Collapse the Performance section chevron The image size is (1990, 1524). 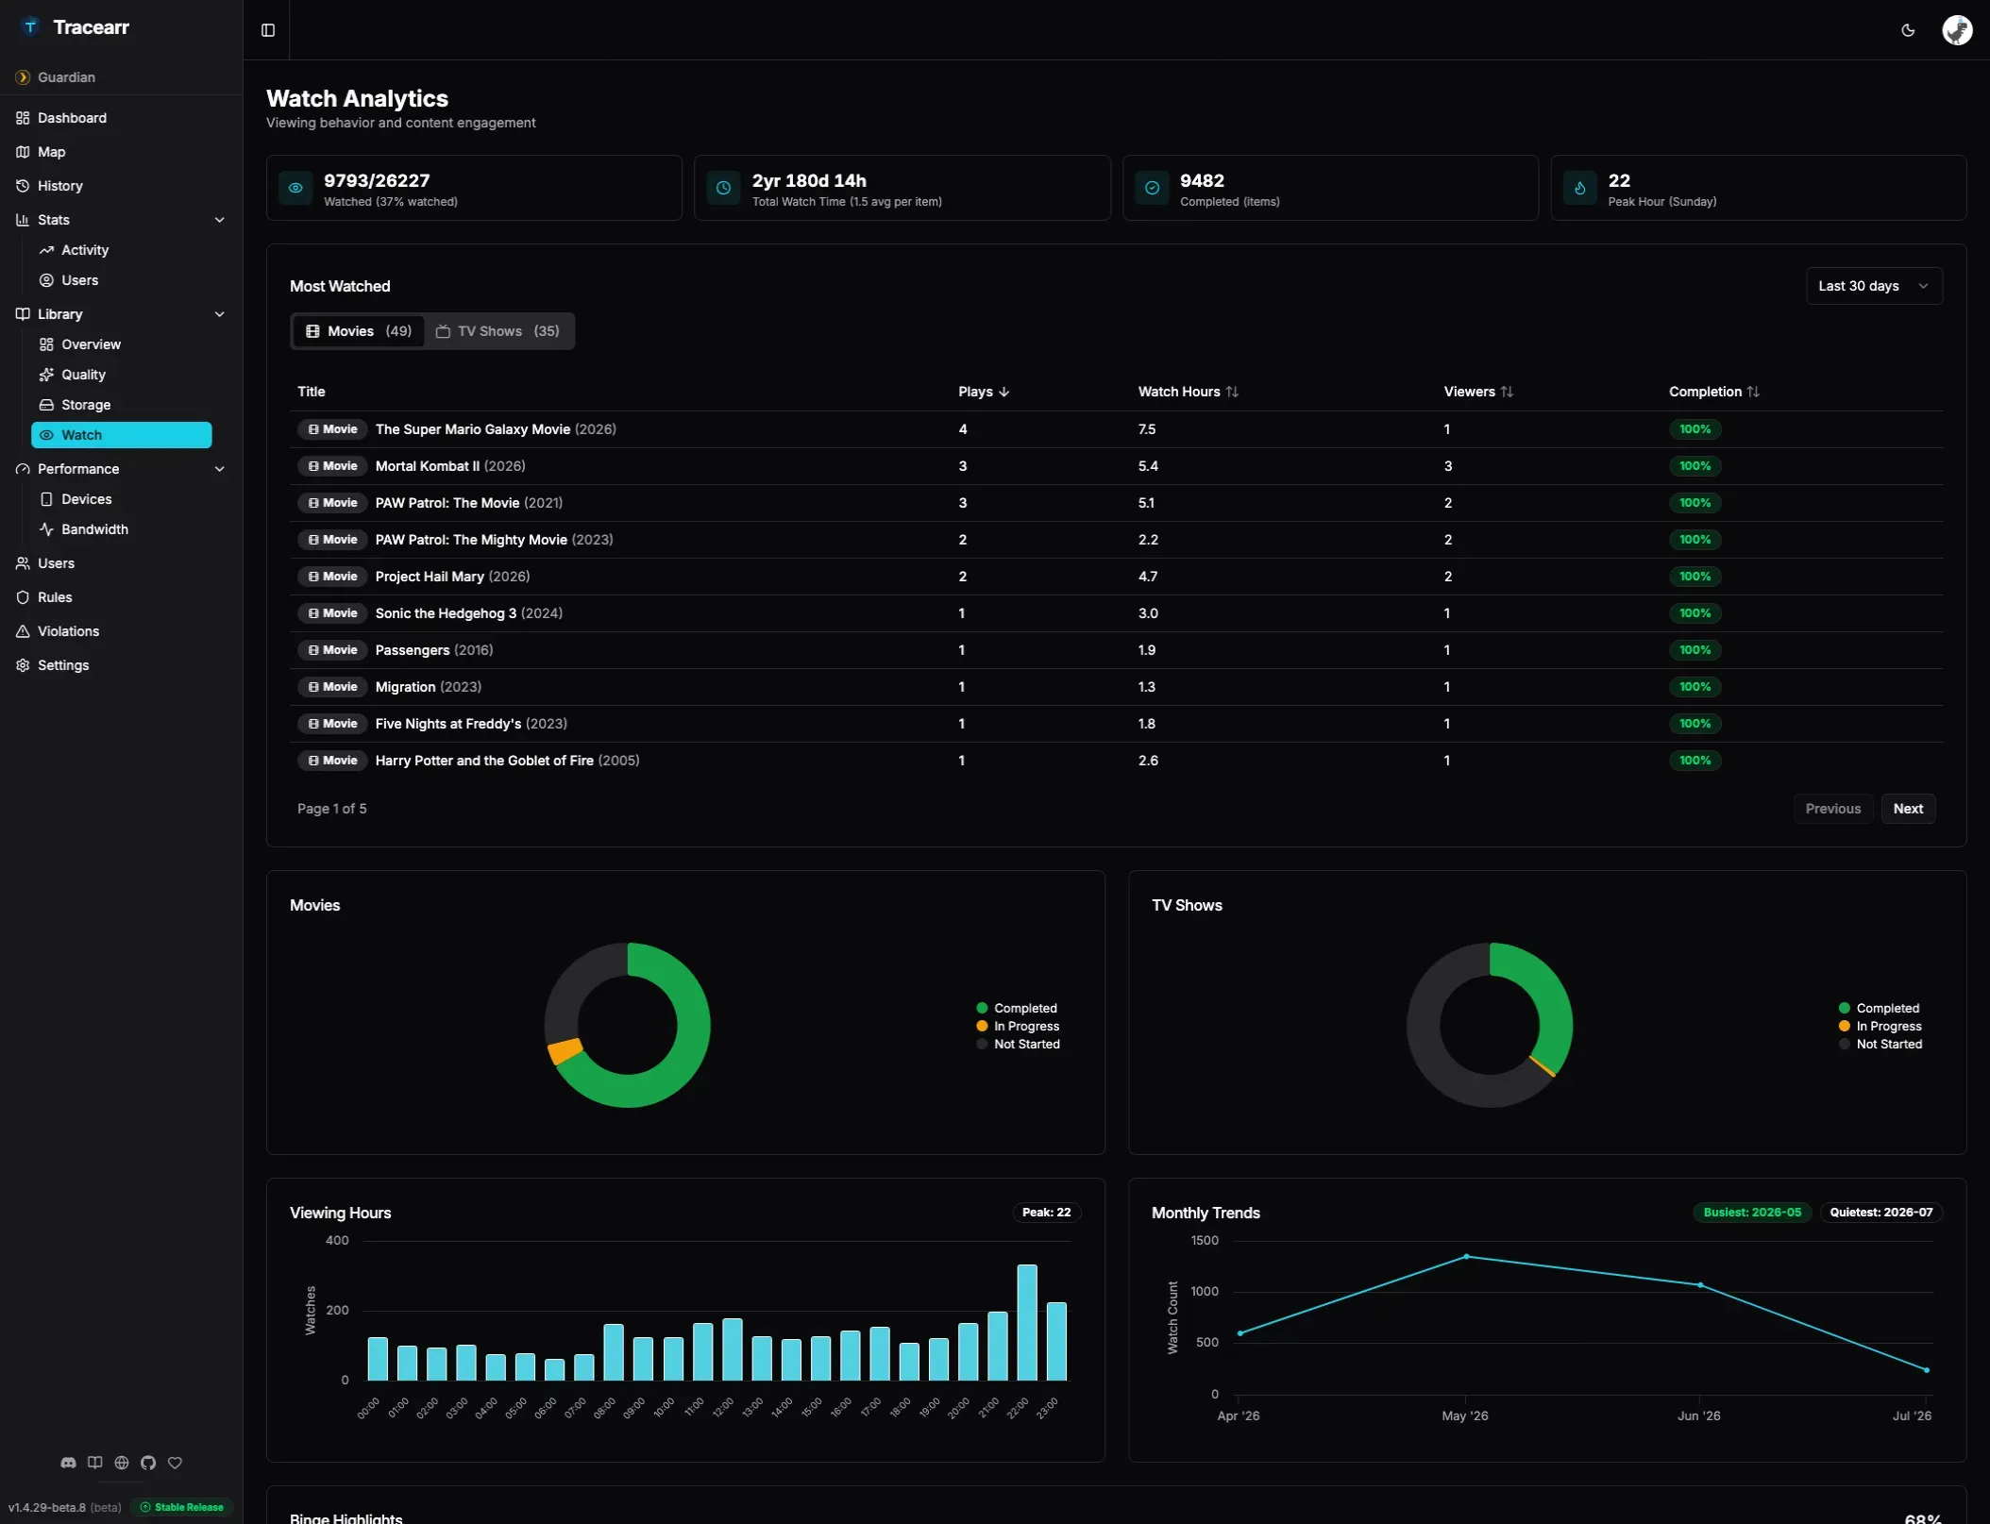(x=220, y=469)
